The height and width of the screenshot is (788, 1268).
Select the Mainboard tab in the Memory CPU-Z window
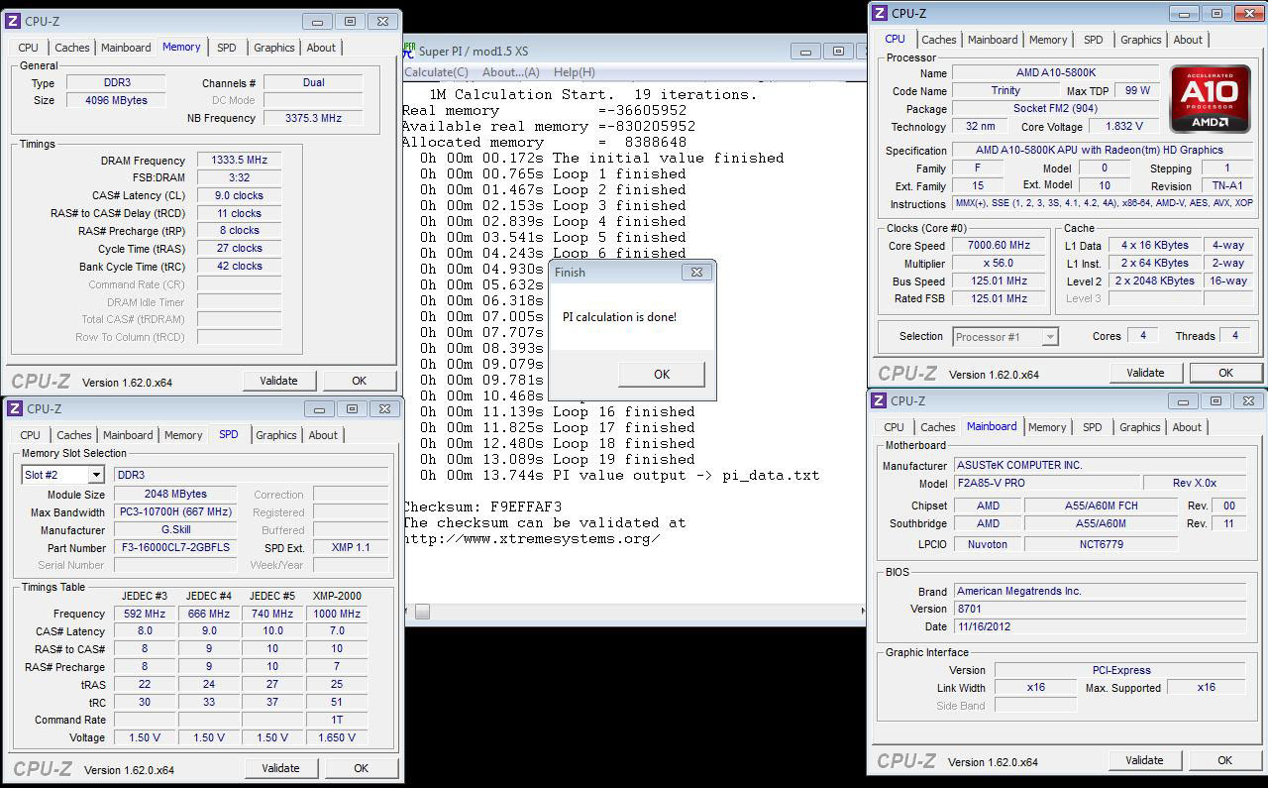[x=126, y=48]
